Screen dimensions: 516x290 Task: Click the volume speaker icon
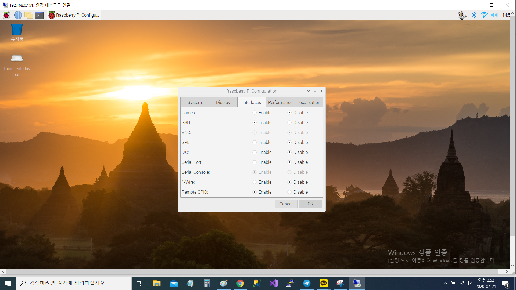point(494,15)
